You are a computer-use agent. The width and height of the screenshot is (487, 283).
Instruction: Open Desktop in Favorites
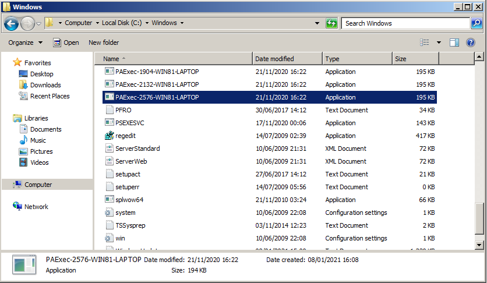click(x=41, y=74)
